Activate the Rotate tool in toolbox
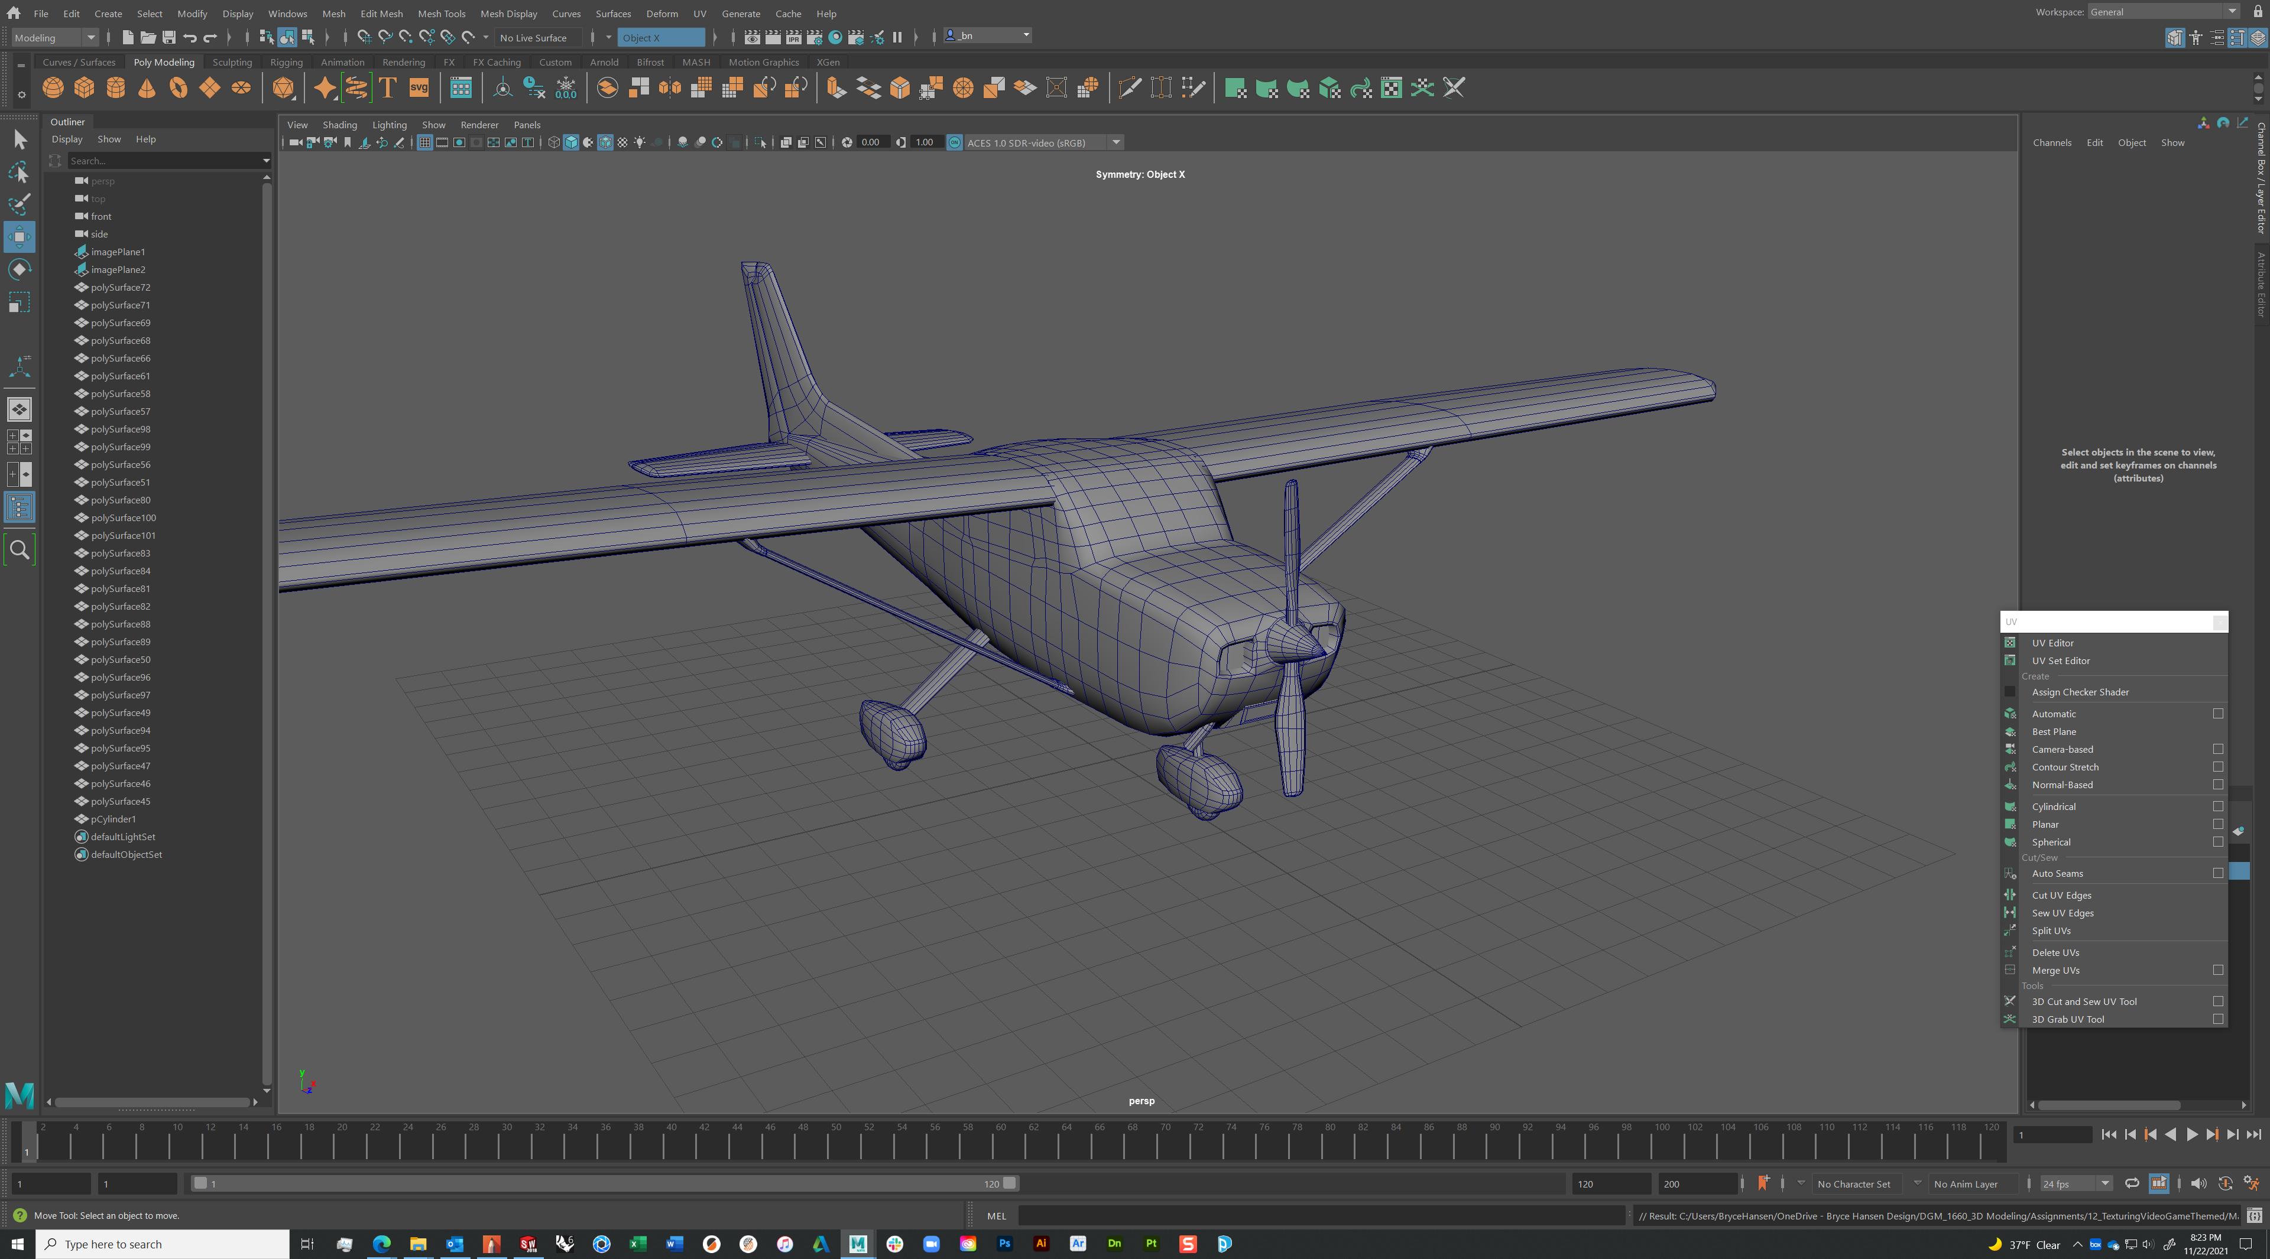 [x=20, y=269]
